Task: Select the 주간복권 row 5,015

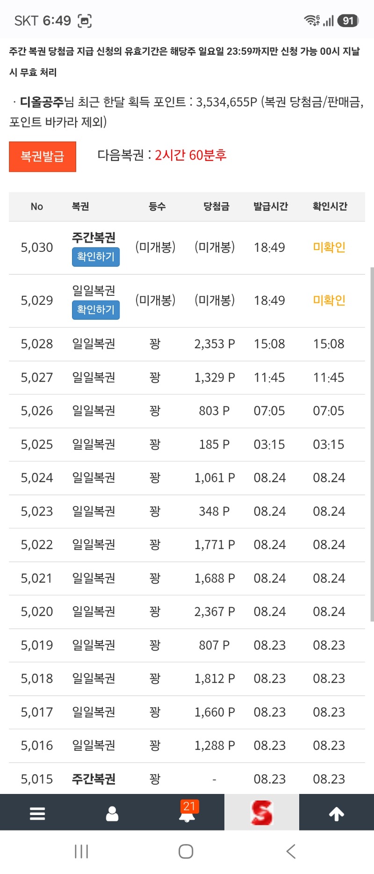Action: click(x=187, y=779)
